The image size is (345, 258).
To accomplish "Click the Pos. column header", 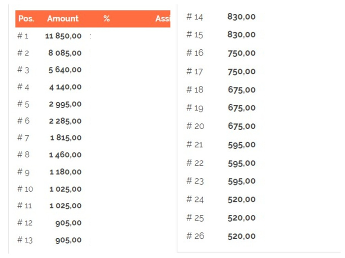I will tap(26, 19).
